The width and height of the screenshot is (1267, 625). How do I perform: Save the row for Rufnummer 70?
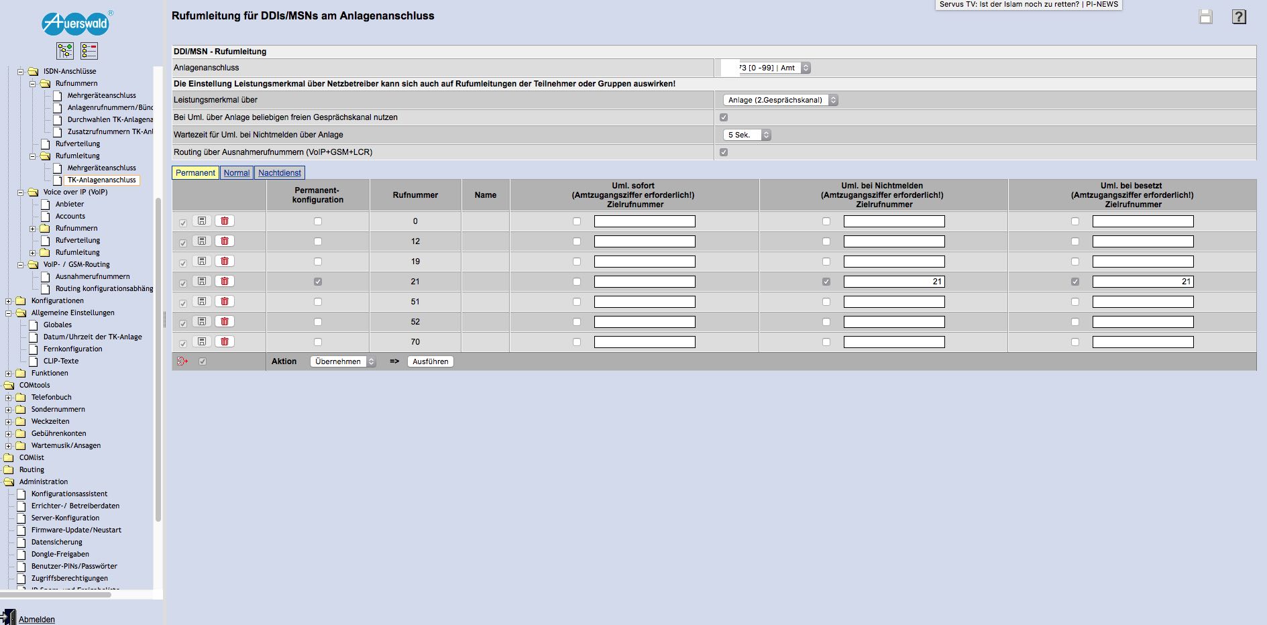pos(202,341)
